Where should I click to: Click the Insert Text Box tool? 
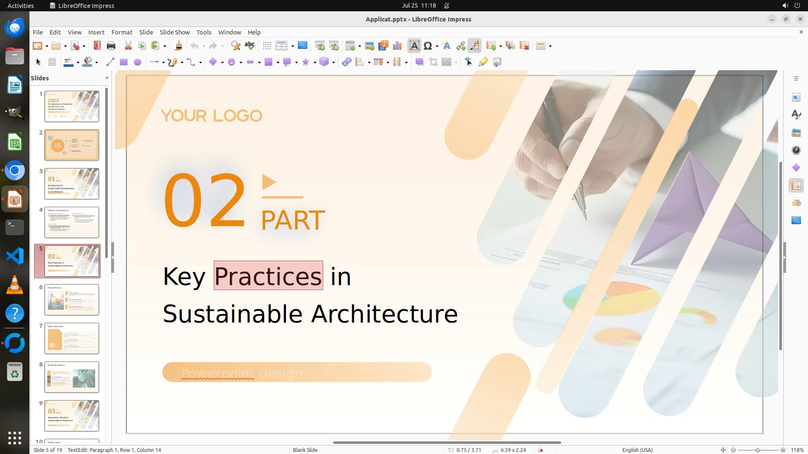click(414, 46)
